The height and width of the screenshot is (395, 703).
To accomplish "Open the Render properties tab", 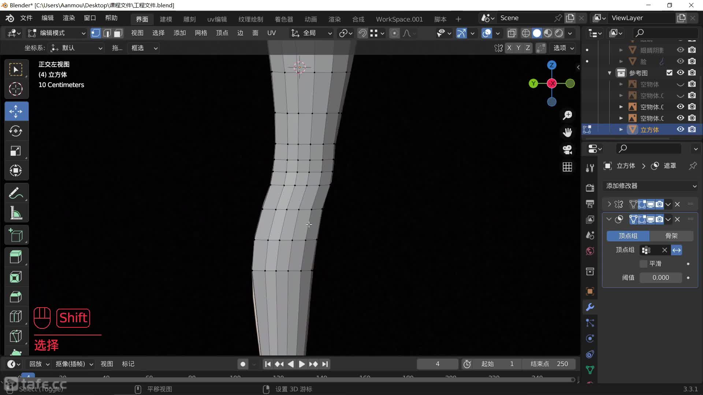I will [x=590, y=188].
